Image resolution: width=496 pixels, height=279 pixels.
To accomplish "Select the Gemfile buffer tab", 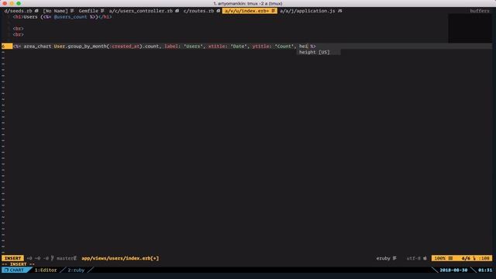I will pyautogui.click(x=88, y=11).
